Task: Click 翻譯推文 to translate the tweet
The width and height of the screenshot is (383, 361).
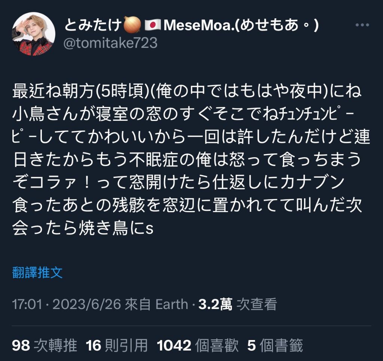Action: coord(37,273)
